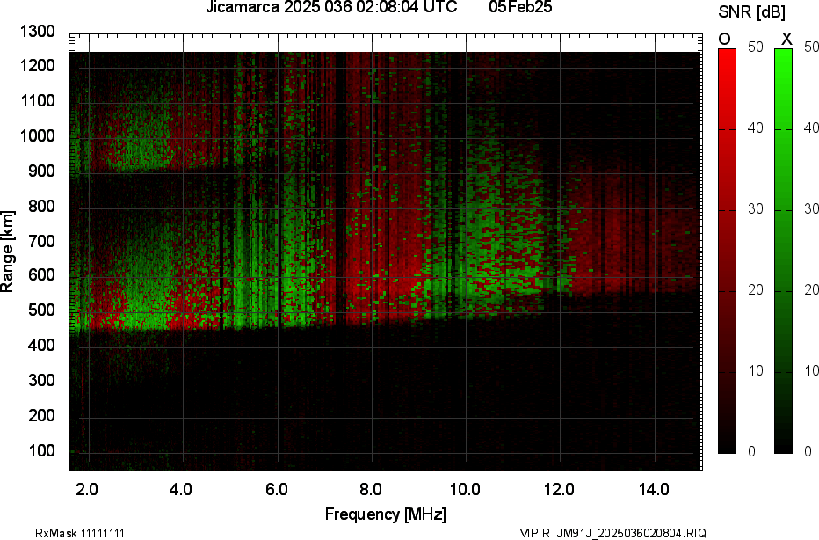819x540 pixels.
Task: Click the date label '05Feb25'
Action: (x=521, y=7)
